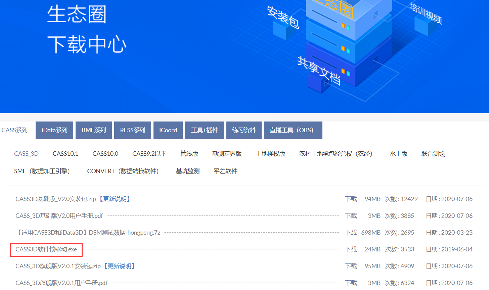Open 更新说明 for CASS3D基础版 V2.0
Viewport: 489px width, 290px height.
tap(115, 199)
